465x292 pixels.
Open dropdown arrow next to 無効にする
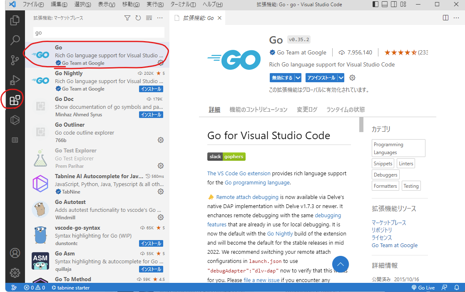(298, 78)
